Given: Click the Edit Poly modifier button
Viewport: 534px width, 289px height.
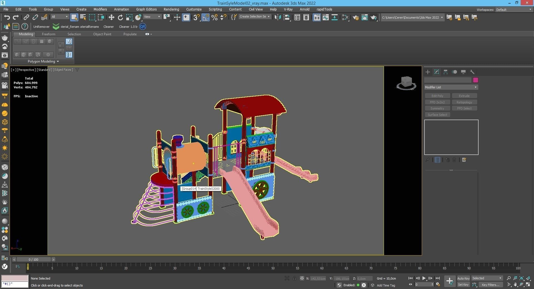Looking at the screenshot, I should (x=437, y=96).
